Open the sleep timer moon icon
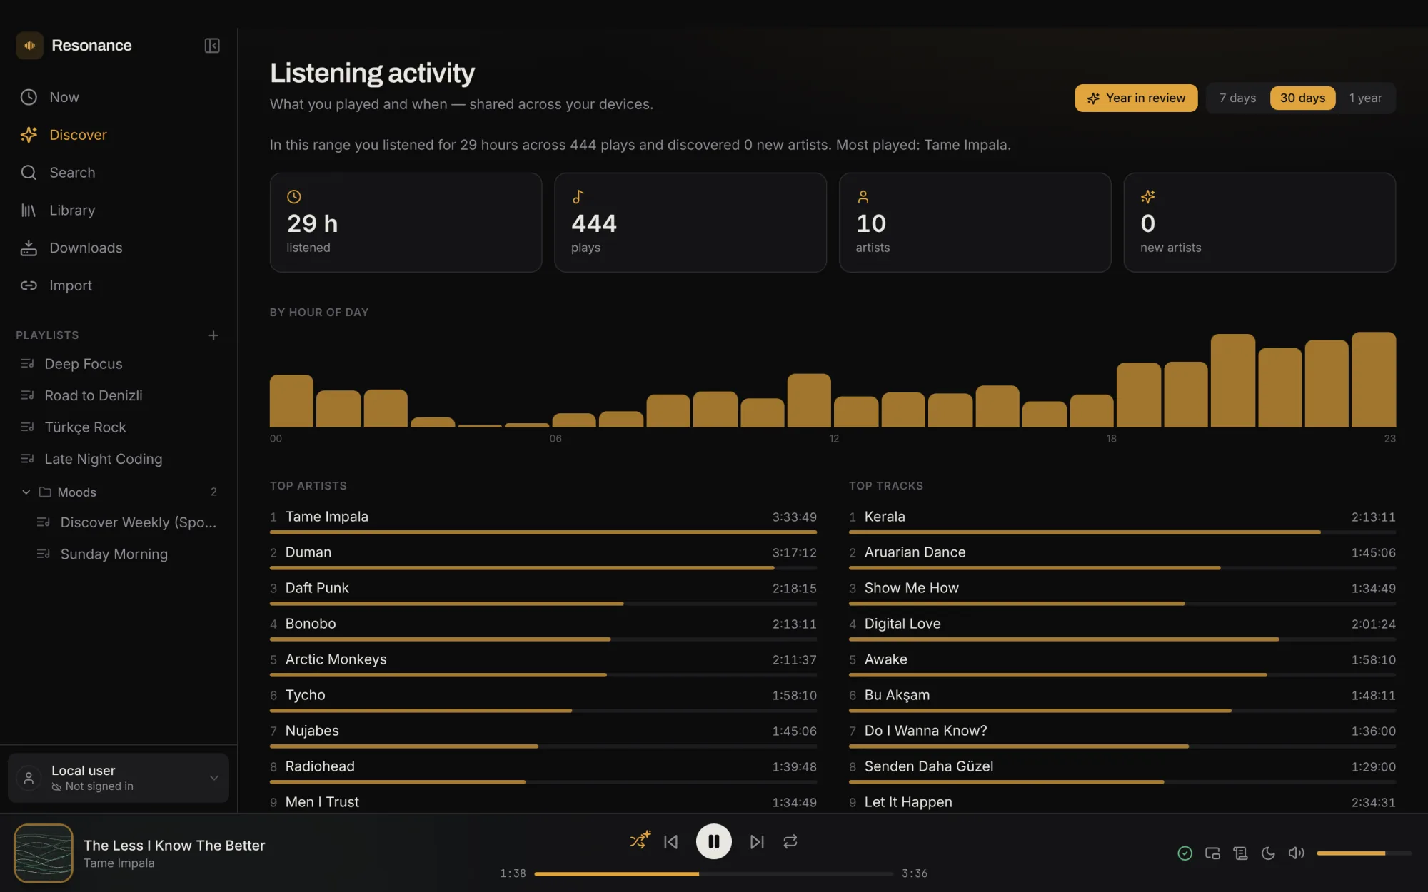Viewport: 1428px width, 892px height. (x=1268, y=853)
